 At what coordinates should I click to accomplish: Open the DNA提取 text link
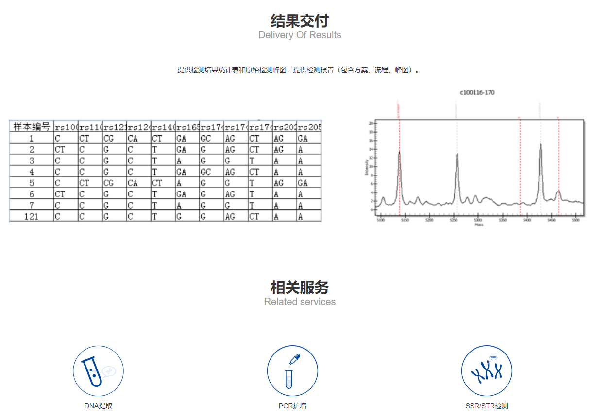98,406
